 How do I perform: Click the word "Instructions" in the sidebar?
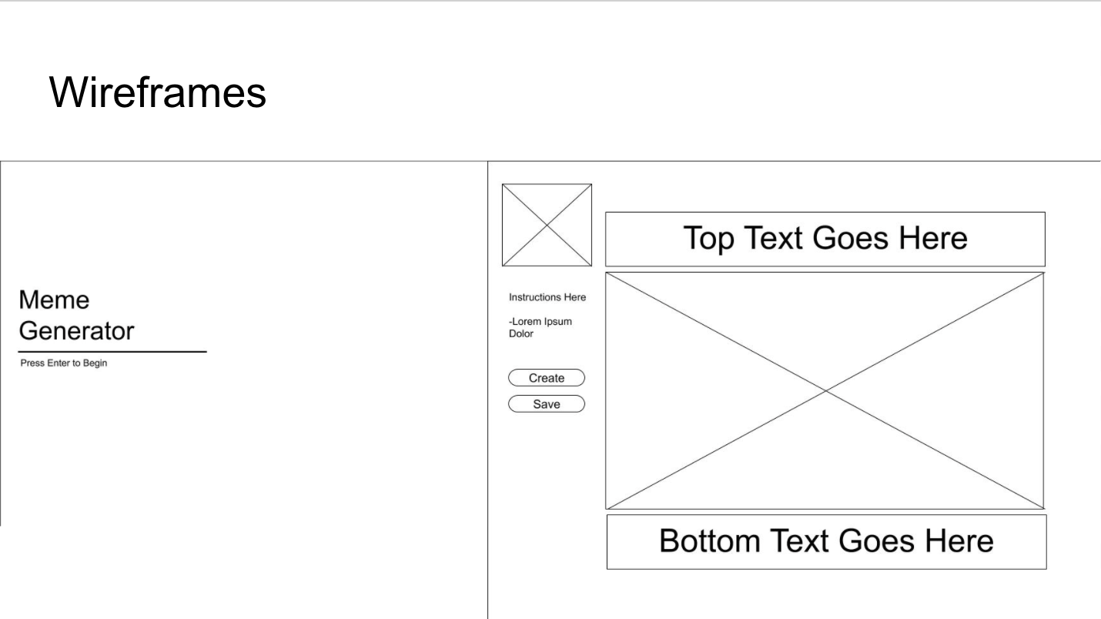point(534,297)
